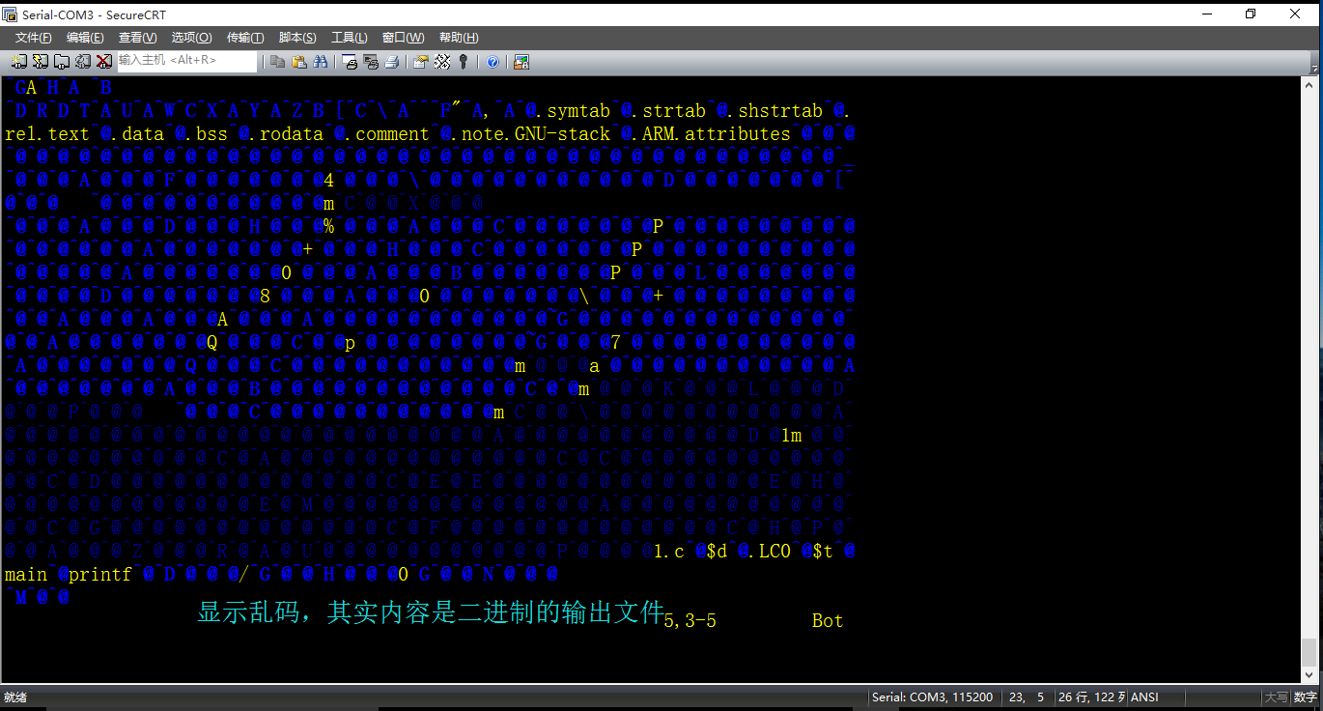Click the rel.text text in terminal
Viewport: 1323px width, 711px height.
tap(47, 134)
